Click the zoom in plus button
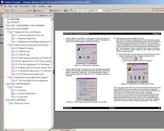 point(107,11)
